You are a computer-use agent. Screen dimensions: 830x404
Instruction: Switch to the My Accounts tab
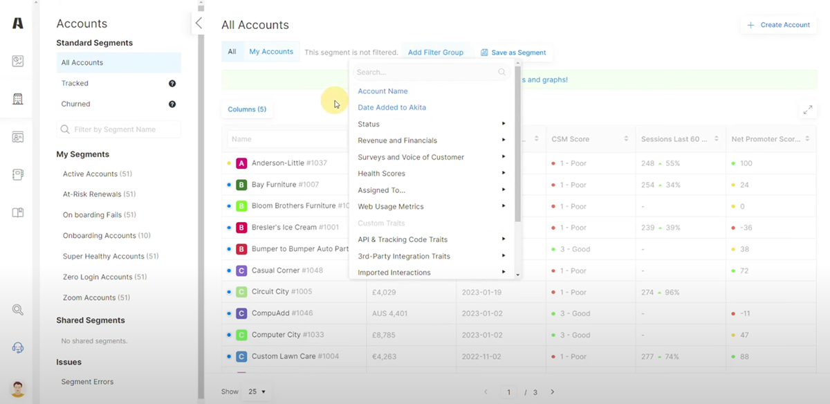pos(271,51)
